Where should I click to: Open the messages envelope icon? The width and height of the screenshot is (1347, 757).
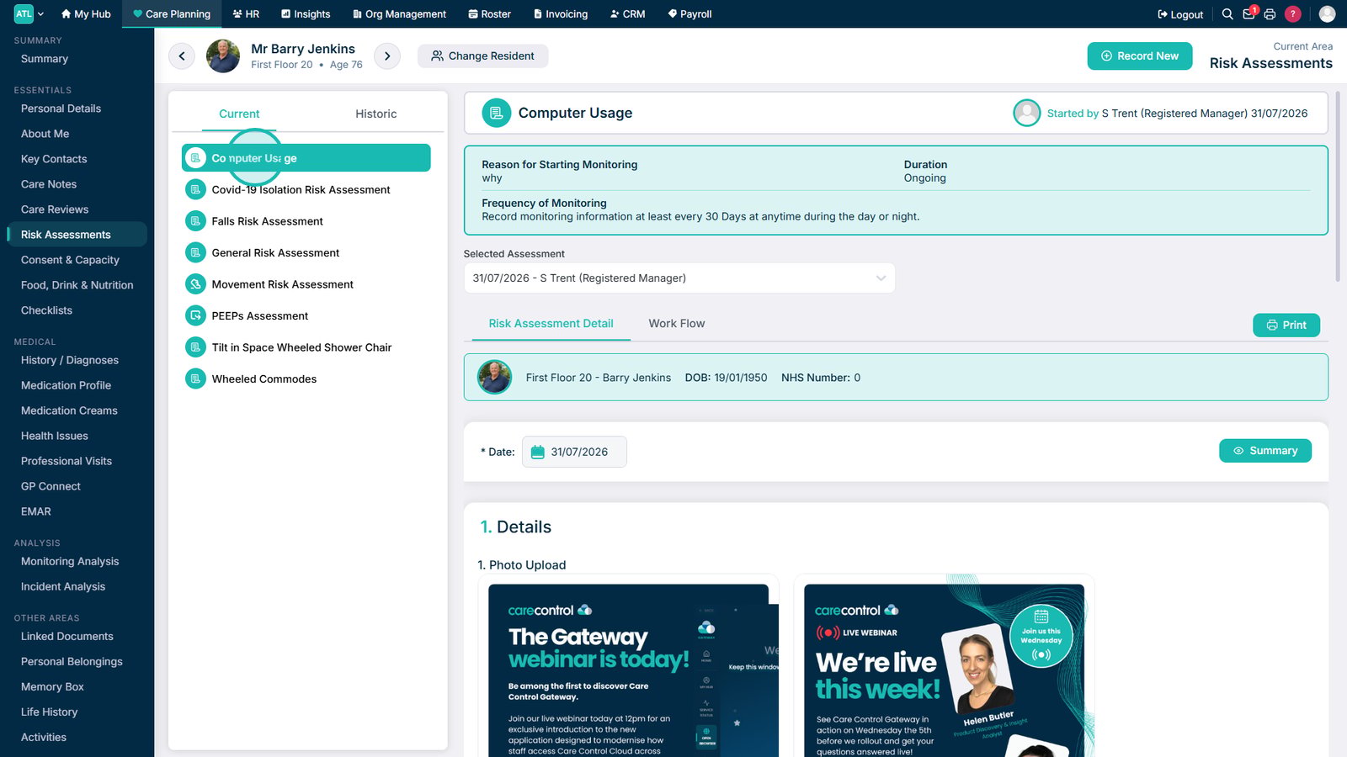point(1249,14)
